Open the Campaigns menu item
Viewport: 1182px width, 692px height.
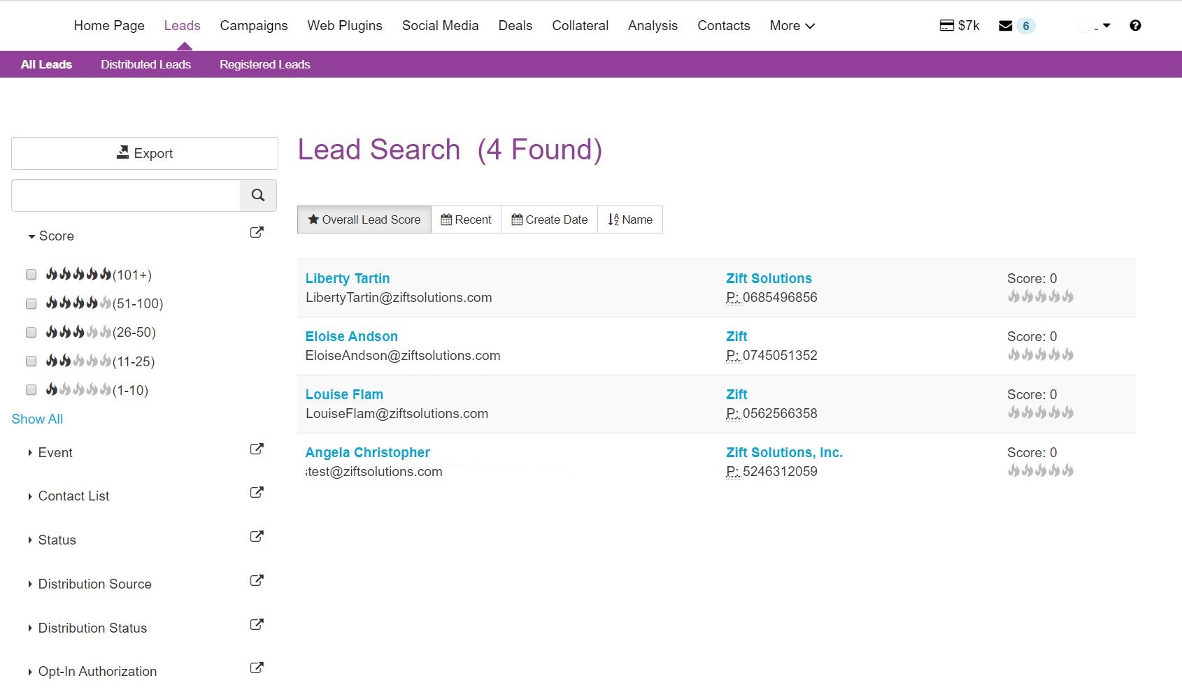[x=253, y=25]
